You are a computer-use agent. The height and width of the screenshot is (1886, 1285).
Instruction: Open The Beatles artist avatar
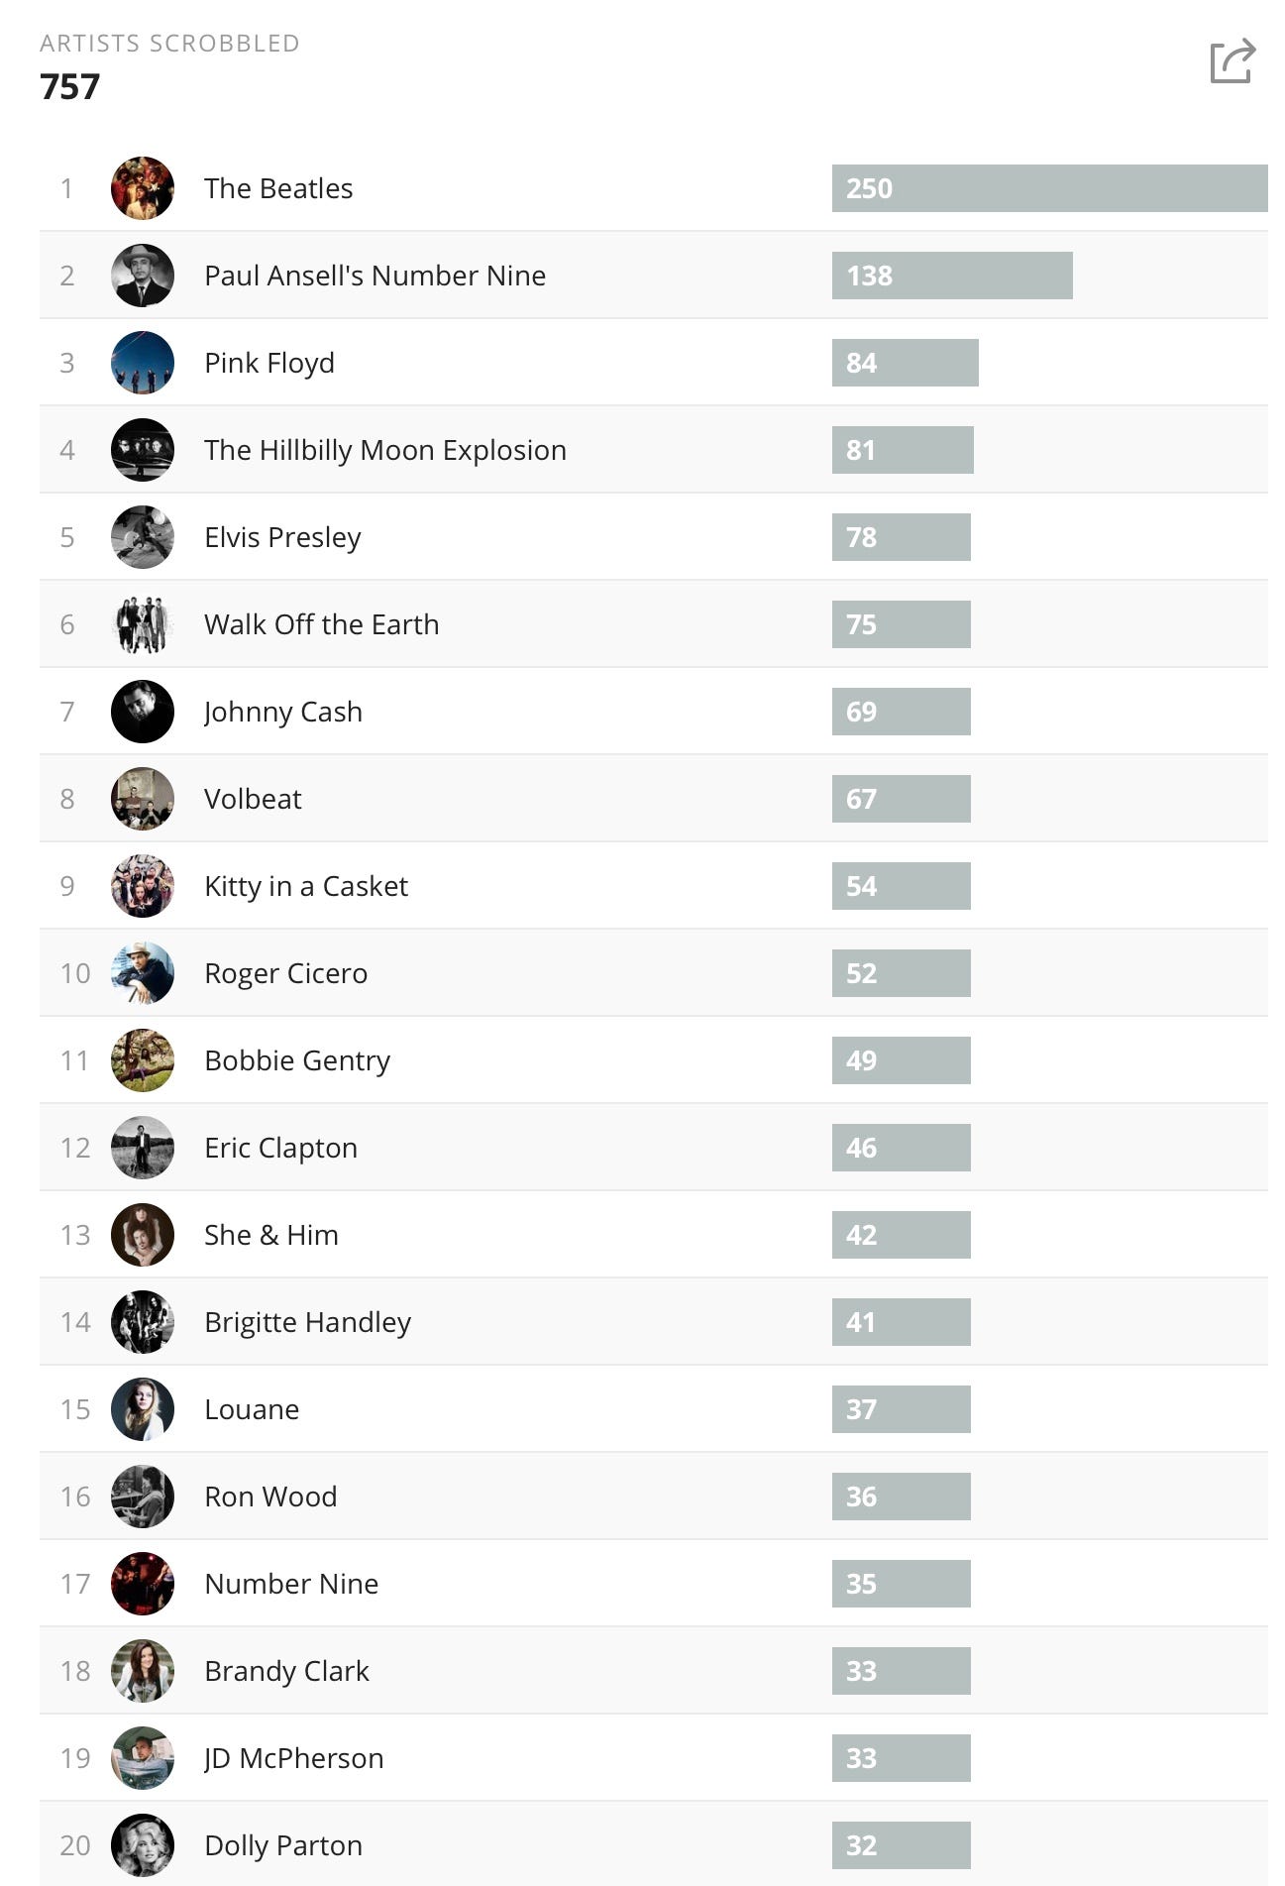click(x=143, y=188)
